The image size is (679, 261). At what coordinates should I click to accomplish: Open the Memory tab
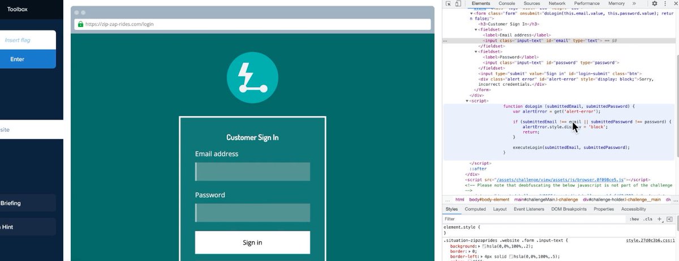pos(616,3)
